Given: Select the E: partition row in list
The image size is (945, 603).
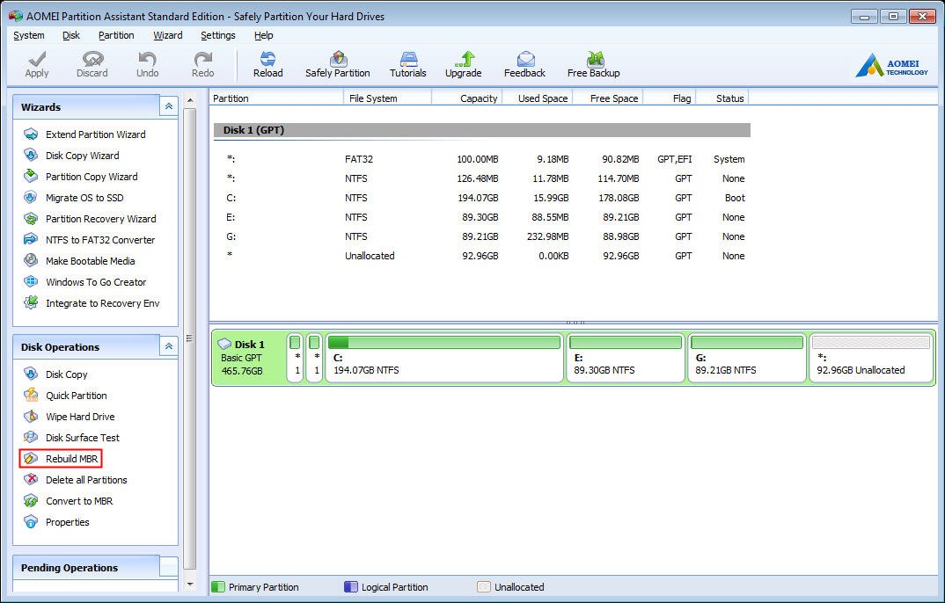Looking at the screenshot, I should click(482, 216).
